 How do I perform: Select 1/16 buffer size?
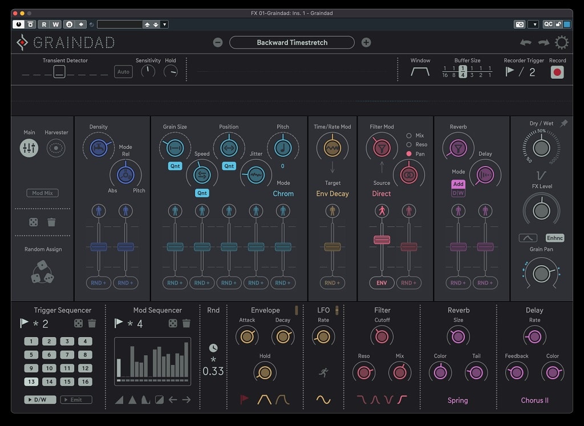click(445, 71)
